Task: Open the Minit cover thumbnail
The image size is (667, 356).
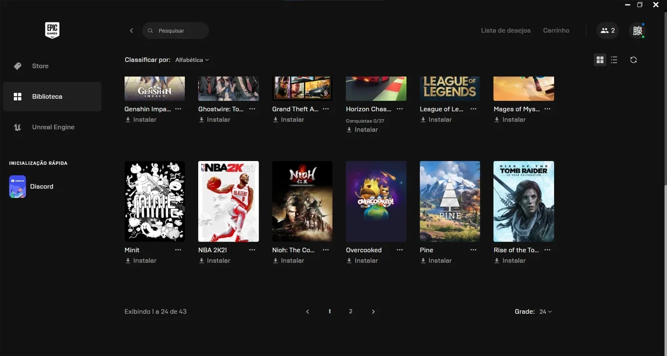Action: [155, 202]
